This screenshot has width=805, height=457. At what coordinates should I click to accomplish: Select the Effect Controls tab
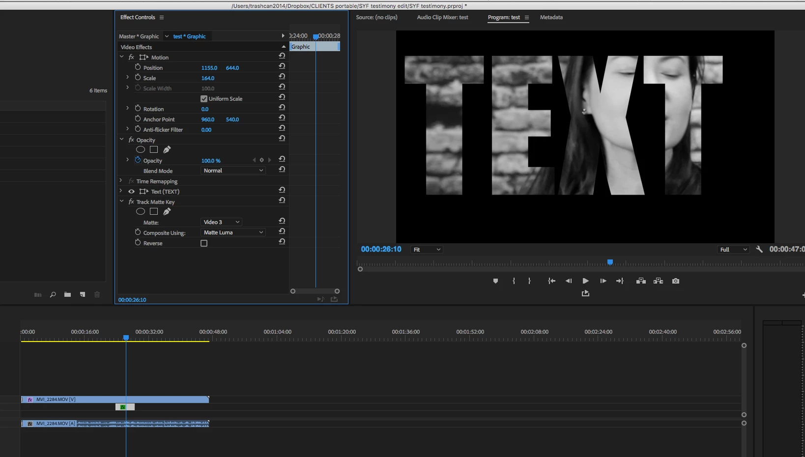click(x=138, y=17)
